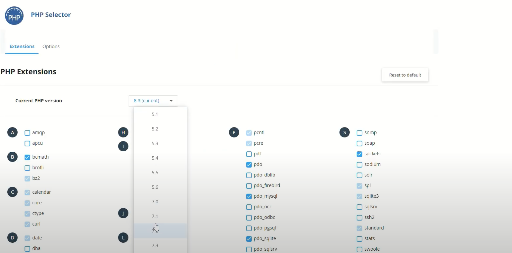512x253 pixels.
Task: Click the letter S group badge
Action: pos(344,133)
